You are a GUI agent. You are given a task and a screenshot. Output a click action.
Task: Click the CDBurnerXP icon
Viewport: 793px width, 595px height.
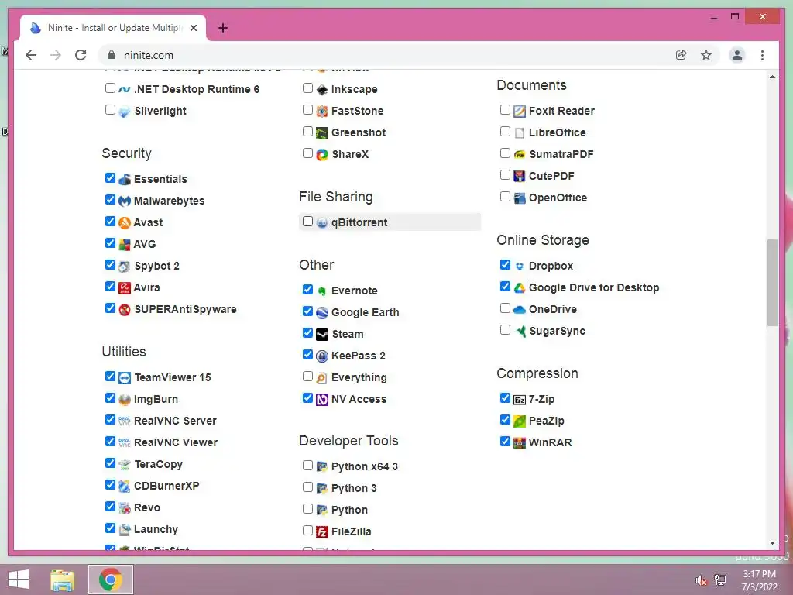[125, 487]
